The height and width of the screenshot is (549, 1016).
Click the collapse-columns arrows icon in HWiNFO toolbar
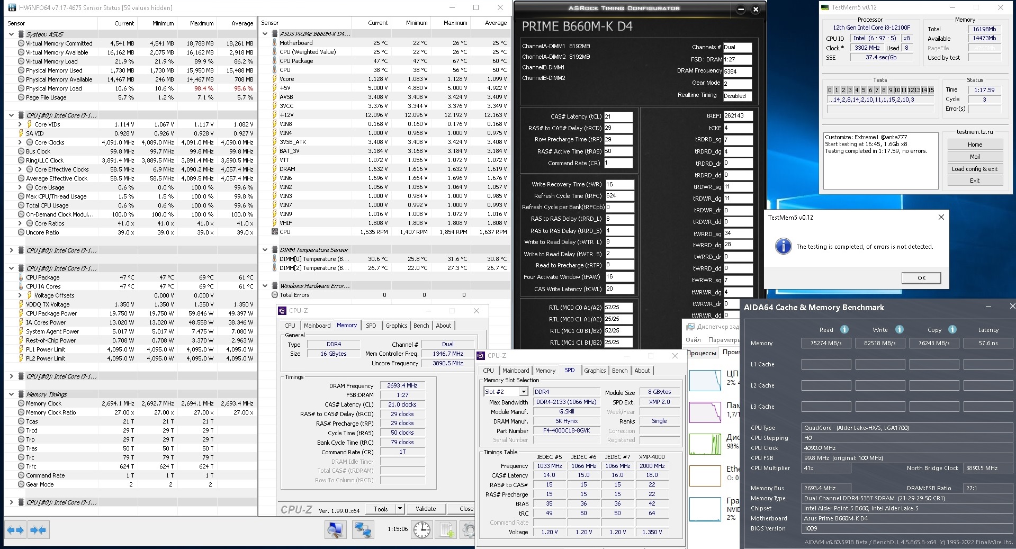(x=38, y=529)
